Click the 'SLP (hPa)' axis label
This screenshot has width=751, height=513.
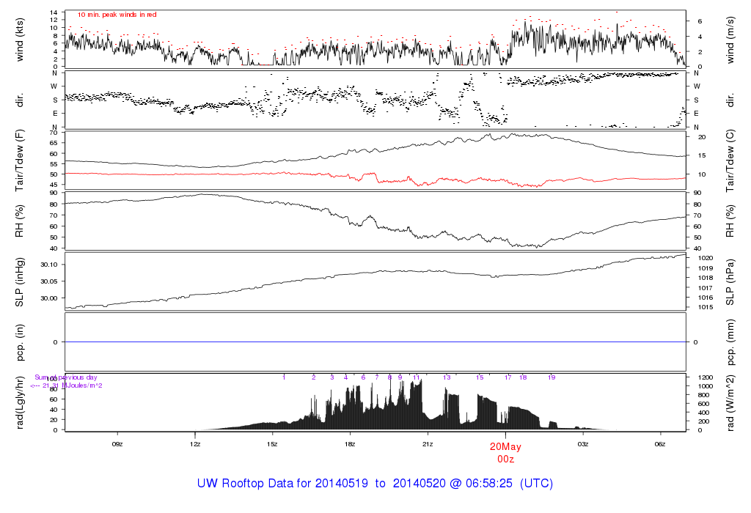[x=730, y=282]
